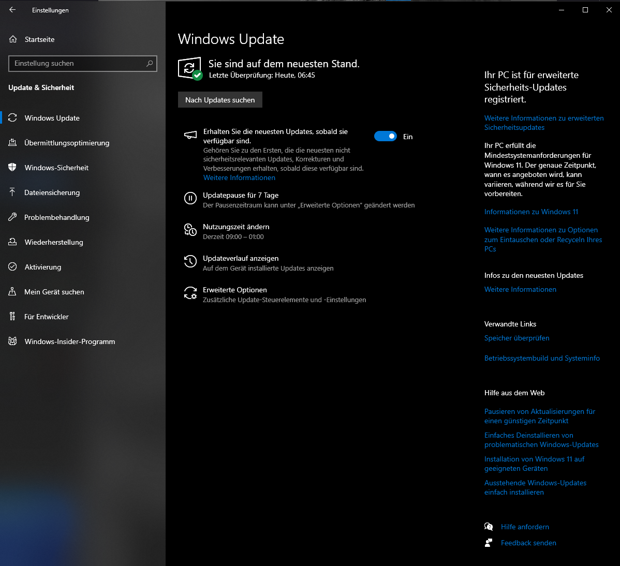Click the Windows Update sync icon in sidebar

pyautogui.click(x=12, y=118)
